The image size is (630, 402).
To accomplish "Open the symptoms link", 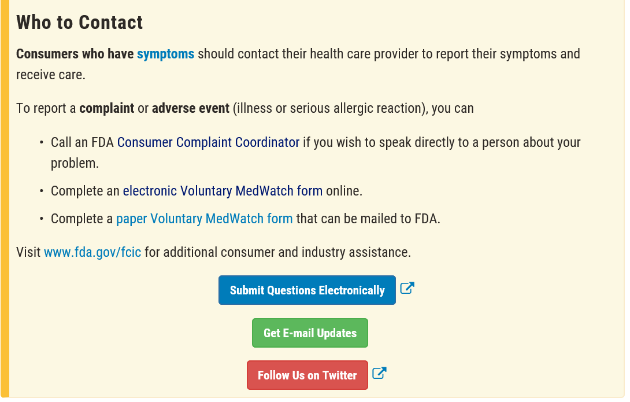I will [165, 54].
